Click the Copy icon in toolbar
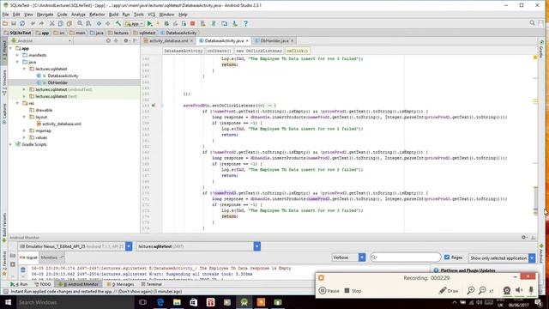Image resolution: width=549 pixels, height=309 pixels. click(60, 23)
